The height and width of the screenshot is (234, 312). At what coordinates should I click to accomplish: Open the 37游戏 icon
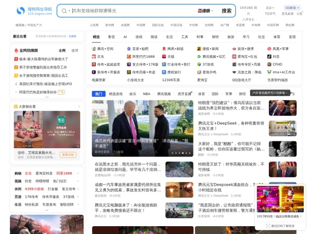point(199,64)
